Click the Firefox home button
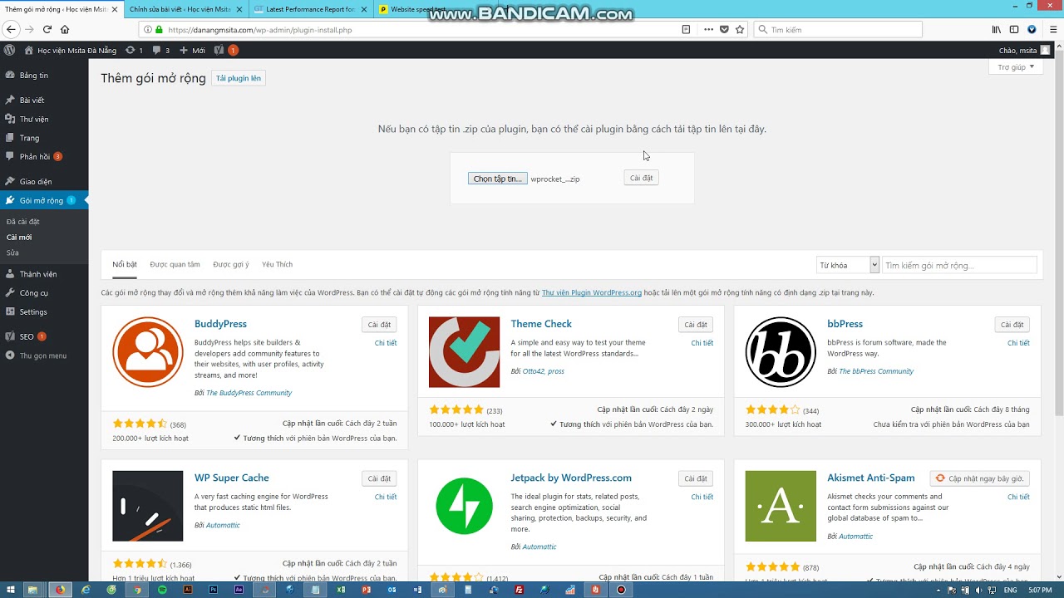Image resolution: width=1064 pixels, height=598 pixels. click(65, 29)
